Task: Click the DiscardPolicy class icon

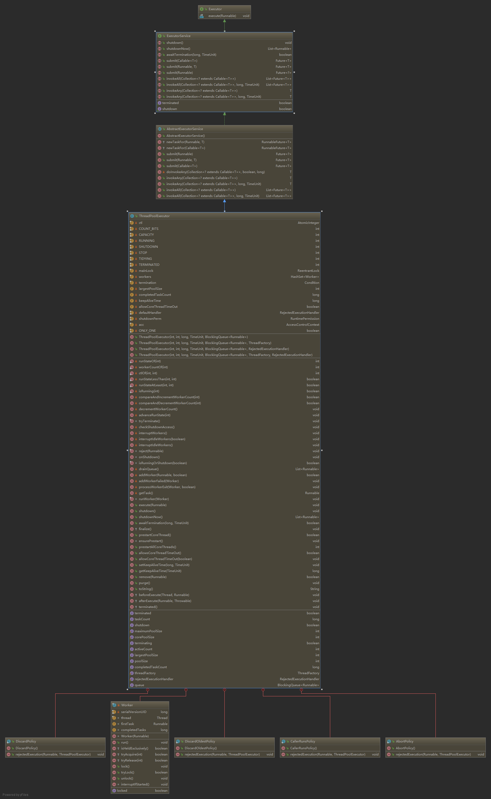Action: [x=8, y=741]
